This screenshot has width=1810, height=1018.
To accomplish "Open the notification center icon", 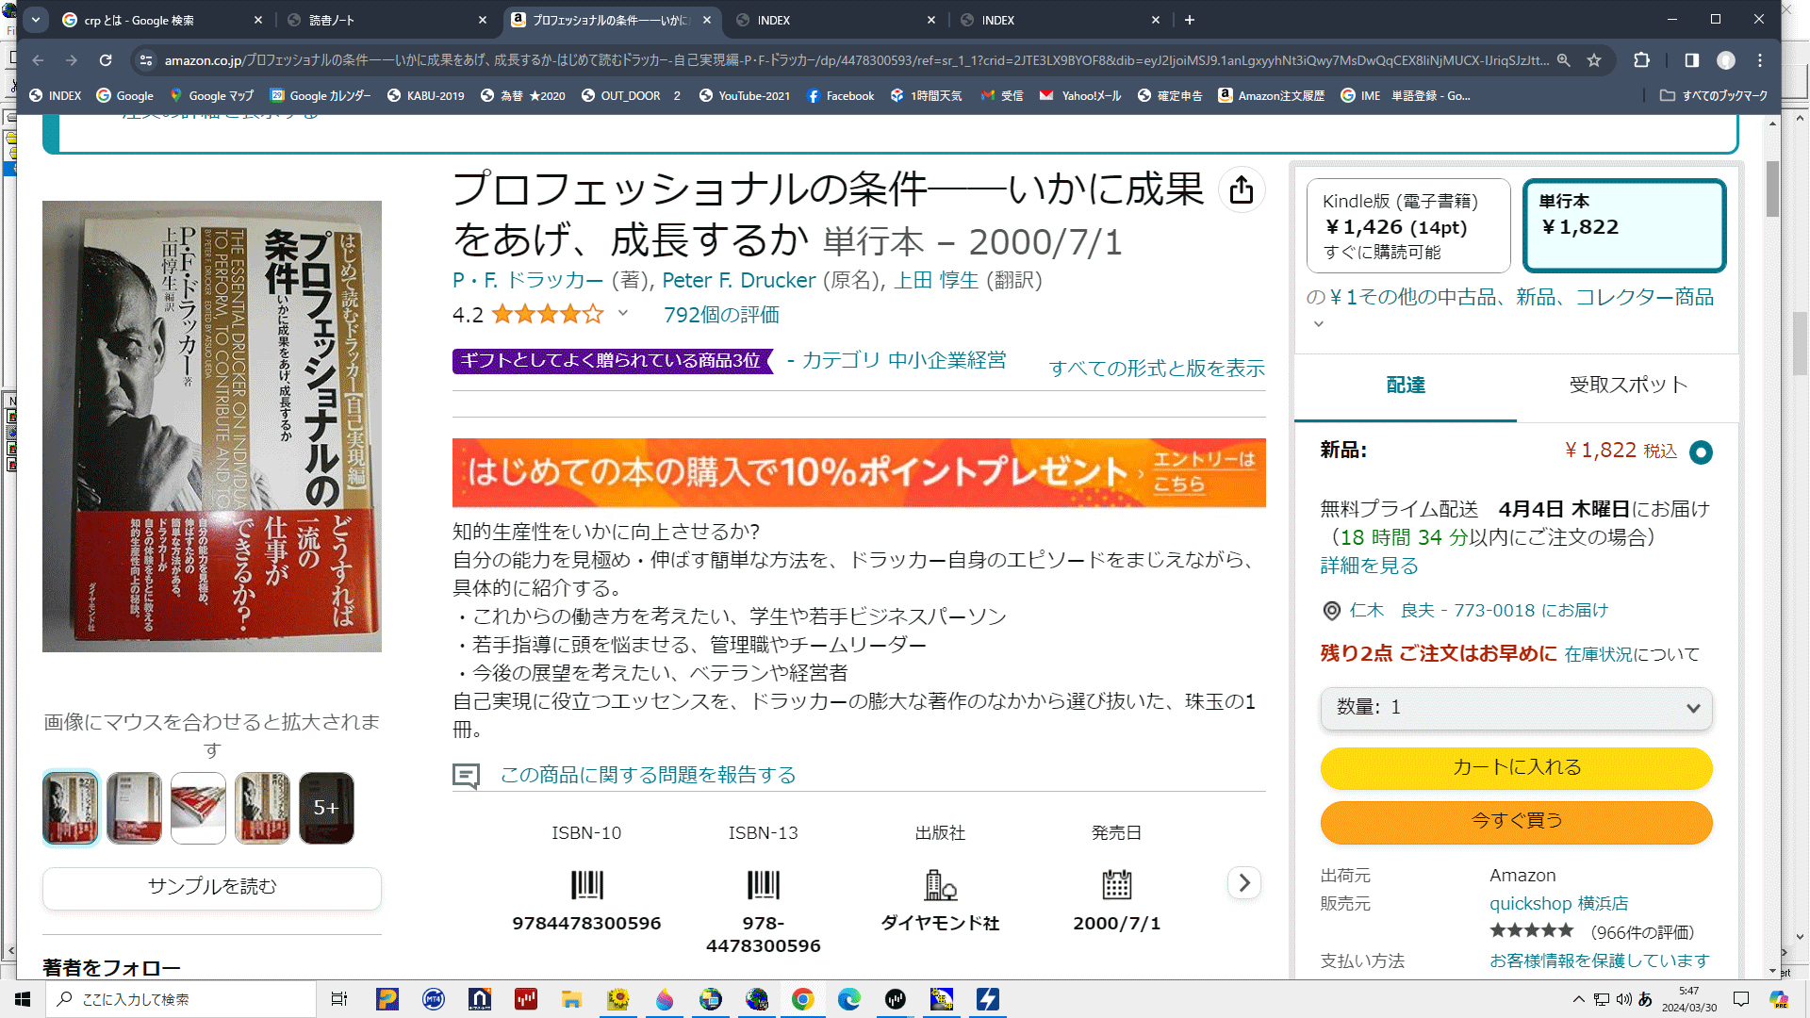I will click(1741, 999).
